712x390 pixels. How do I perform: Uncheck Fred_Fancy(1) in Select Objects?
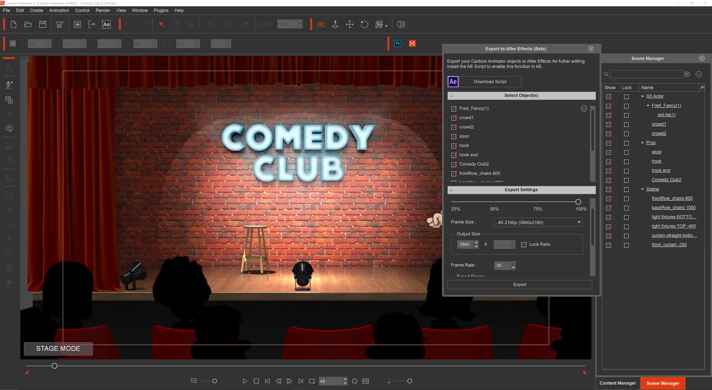click(454, 109)
